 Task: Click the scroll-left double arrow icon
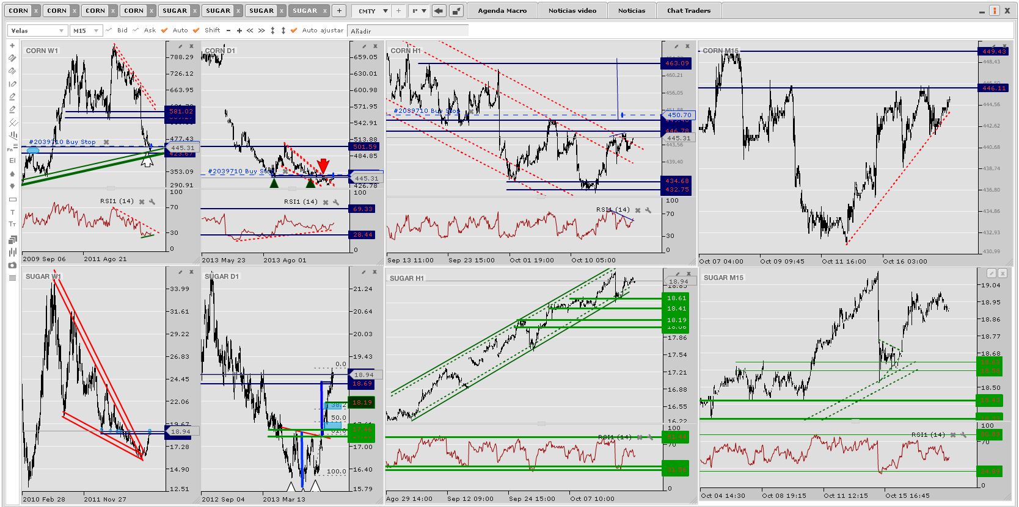pos(250,31)
